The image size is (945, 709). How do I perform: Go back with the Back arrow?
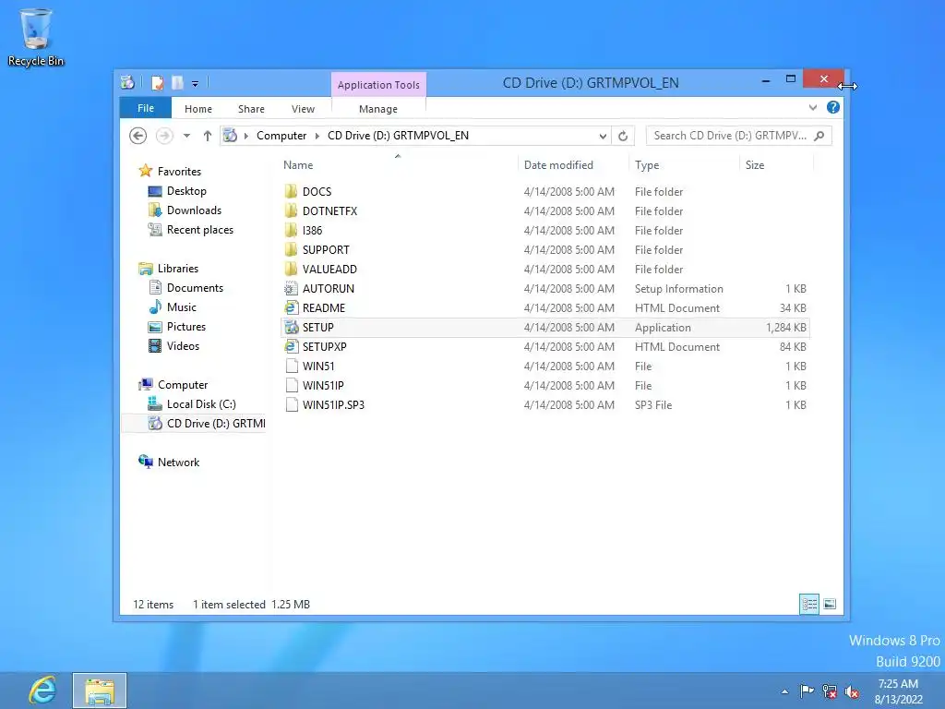138,136
